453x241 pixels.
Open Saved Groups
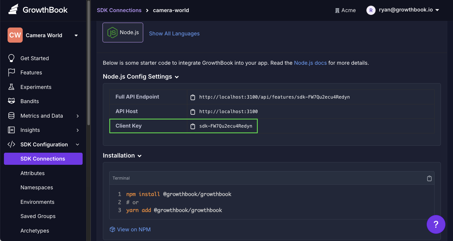click(x=38, y=216)
